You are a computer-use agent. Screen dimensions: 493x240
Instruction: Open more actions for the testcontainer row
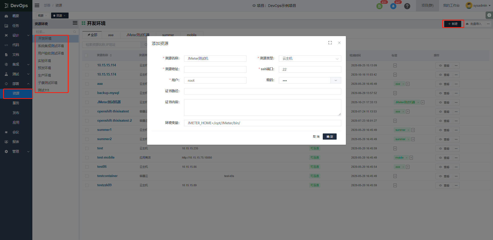456,176
